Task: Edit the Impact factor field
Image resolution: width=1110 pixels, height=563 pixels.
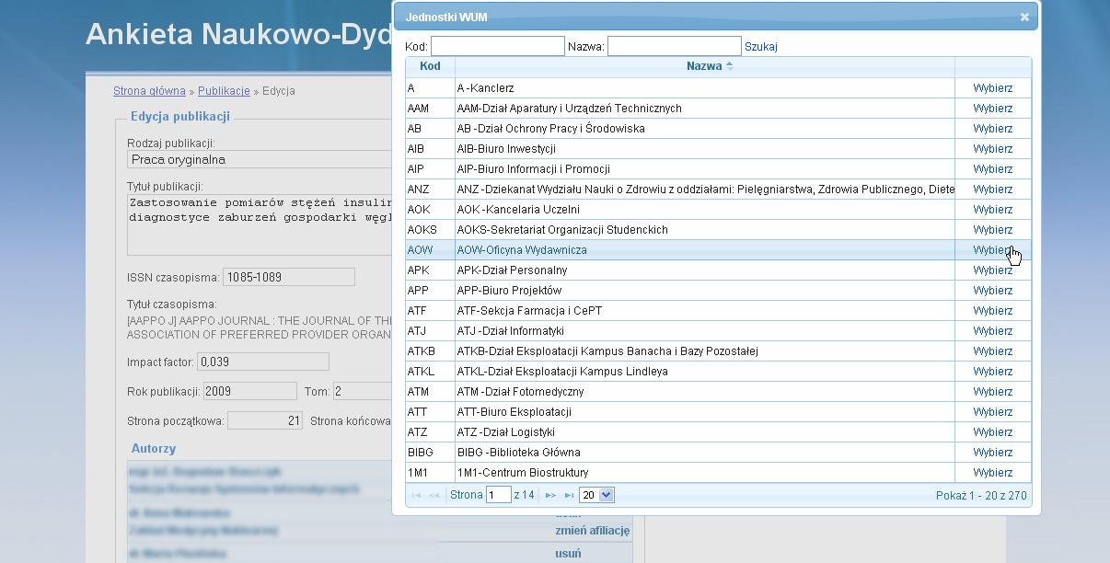Action: click(263, 362)
